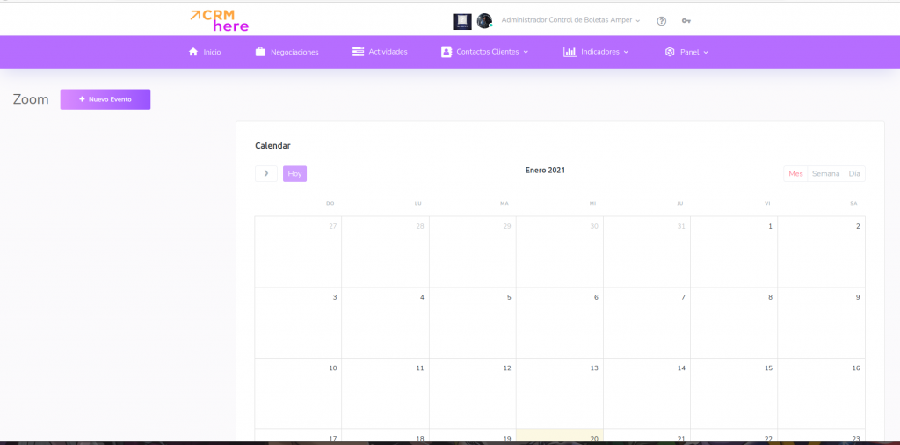This screenshot has height=445, width=900.
Task: Click the Zoom page title
Action: [31, 99]
